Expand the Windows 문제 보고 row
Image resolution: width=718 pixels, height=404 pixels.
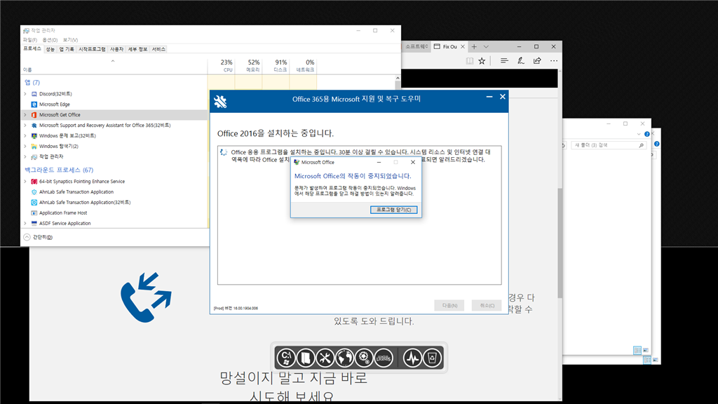25,136
